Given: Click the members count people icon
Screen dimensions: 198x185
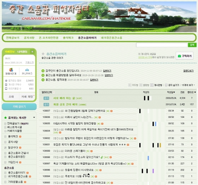Looking at the screenshot, I should pos(27,70).
